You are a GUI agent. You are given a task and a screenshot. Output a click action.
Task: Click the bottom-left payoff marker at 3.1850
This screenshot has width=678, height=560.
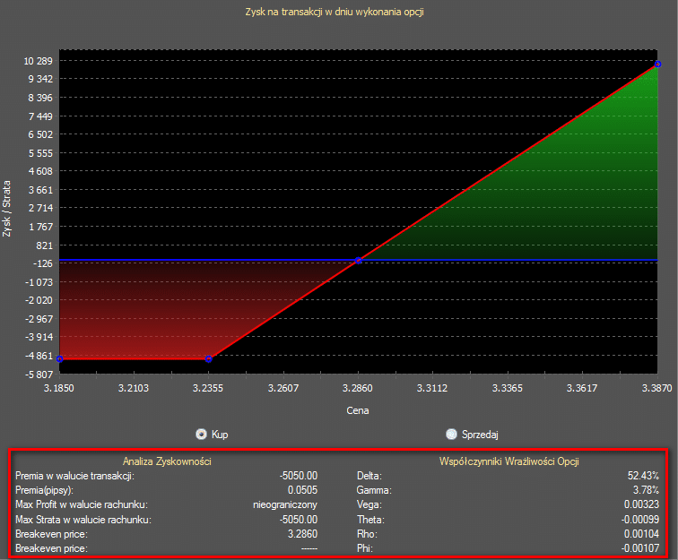[x=60, y=358]
